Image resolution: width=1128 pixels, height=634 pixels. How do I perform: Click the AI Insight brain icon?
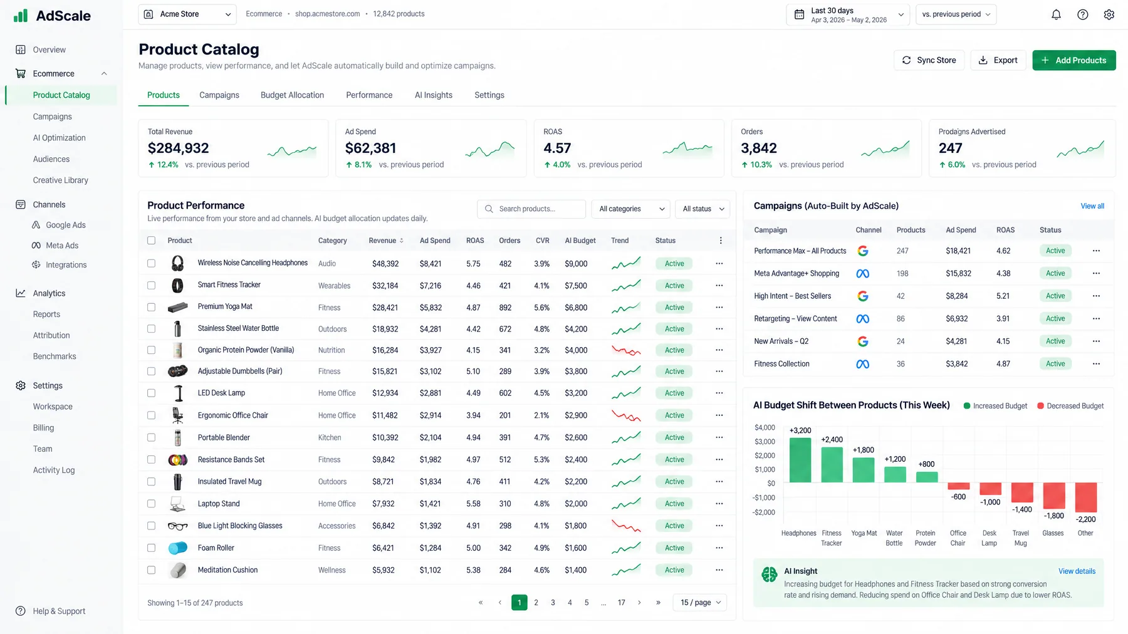tap(769, 574)
